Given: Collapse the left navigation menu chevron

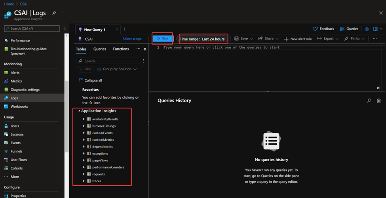Looking at the screenshot, I should click(x=65, y=29).
